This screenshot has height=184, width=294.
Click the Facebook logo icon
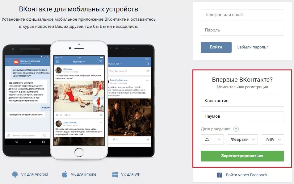click(x=220, y=175)
